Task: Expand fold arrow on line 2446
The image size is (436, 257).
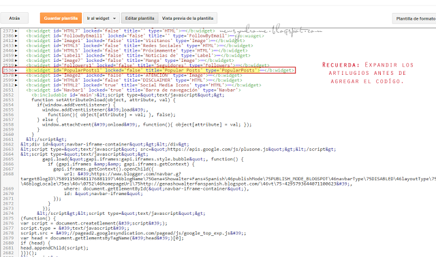Action: tap(16, 50)
